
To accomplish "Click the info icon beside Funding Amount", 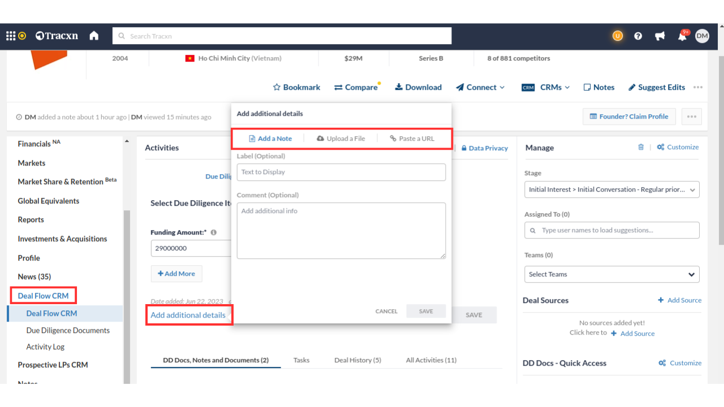I will coord(214,232).
